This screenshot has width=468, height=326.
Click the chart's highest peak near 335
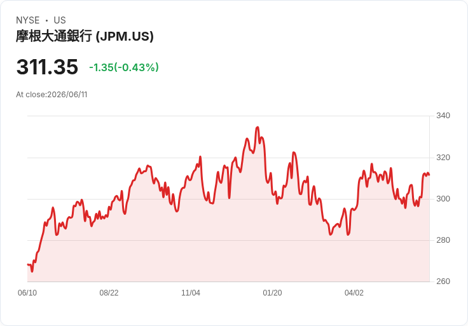point(258,127)
